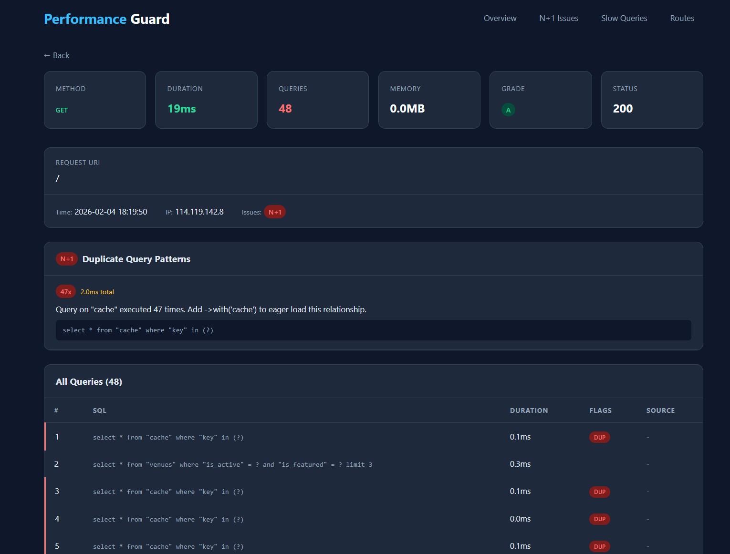This screenshot has width=730, height=554.
Task: Click the DUP flag on query row 5
Action: 599,546
